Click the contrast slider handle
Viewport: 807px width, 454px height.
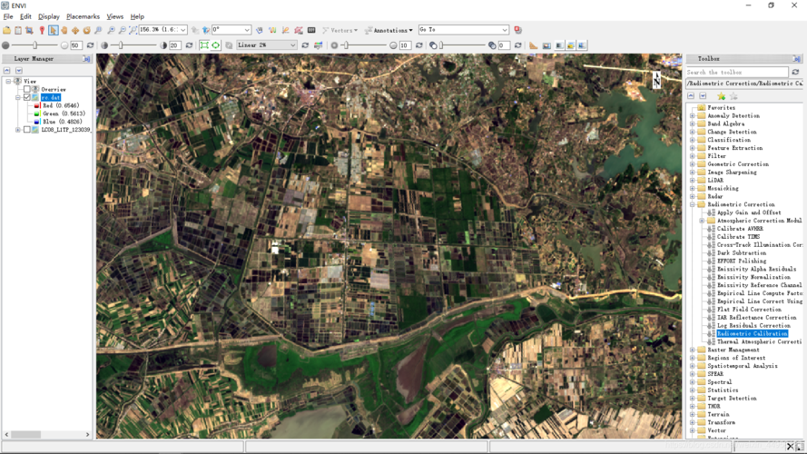[x=121, y=45]
